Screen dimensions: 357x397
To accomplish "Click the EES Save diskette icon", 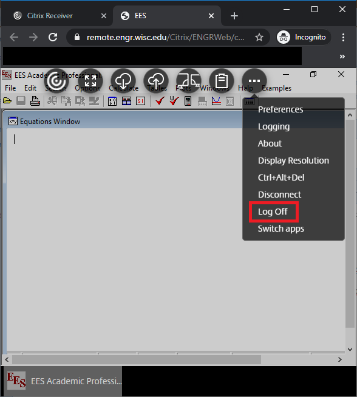I will point(21,101).
